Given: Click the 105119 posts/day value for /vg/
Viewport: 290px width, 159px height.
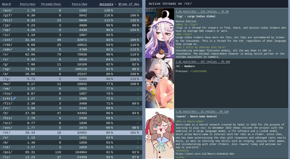Looking at the screenshot, I should point(81,69).
